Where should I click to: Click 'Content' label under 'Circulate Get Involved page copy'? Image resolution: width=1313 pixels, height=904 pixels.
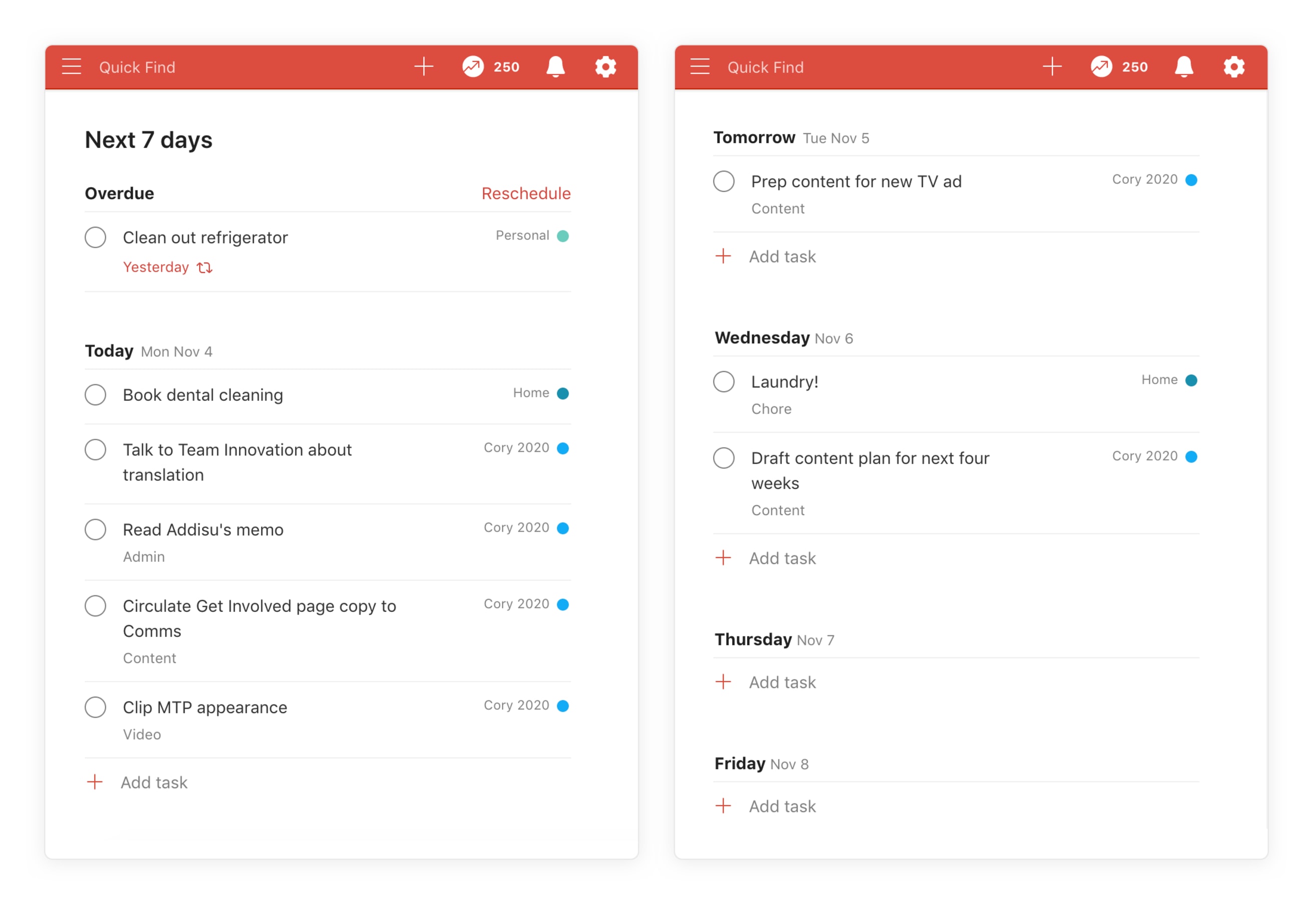tap(150, 658)
